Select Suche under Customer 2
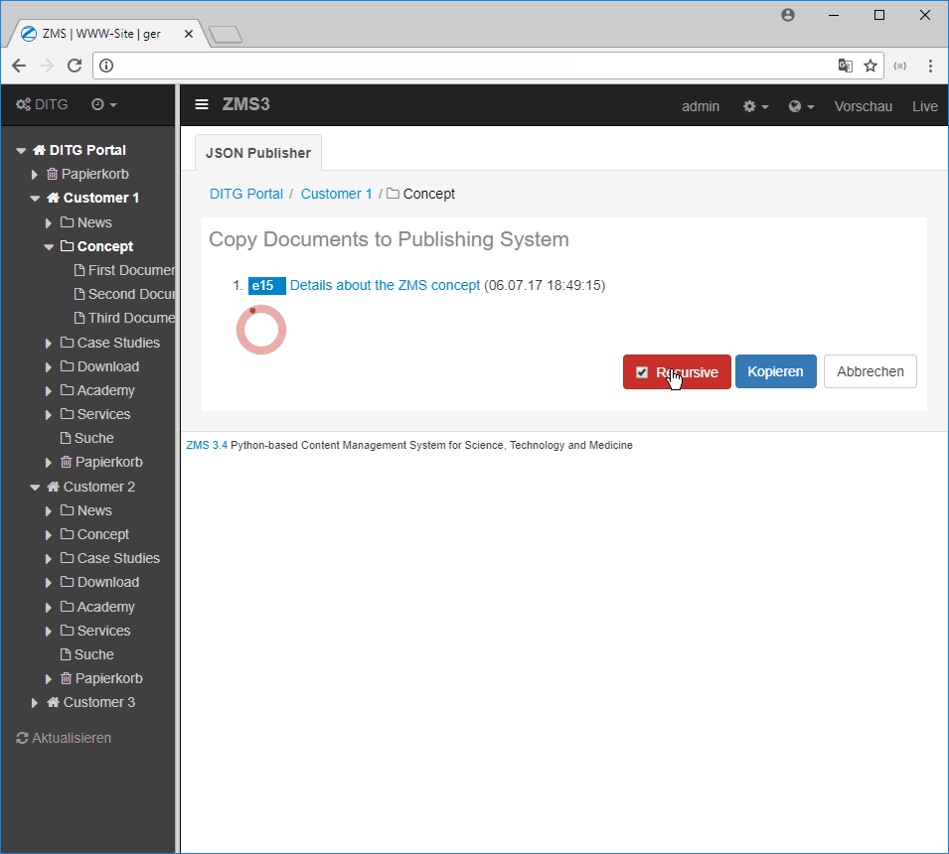This screenshot has width=949, height=854. click(93, 654)
